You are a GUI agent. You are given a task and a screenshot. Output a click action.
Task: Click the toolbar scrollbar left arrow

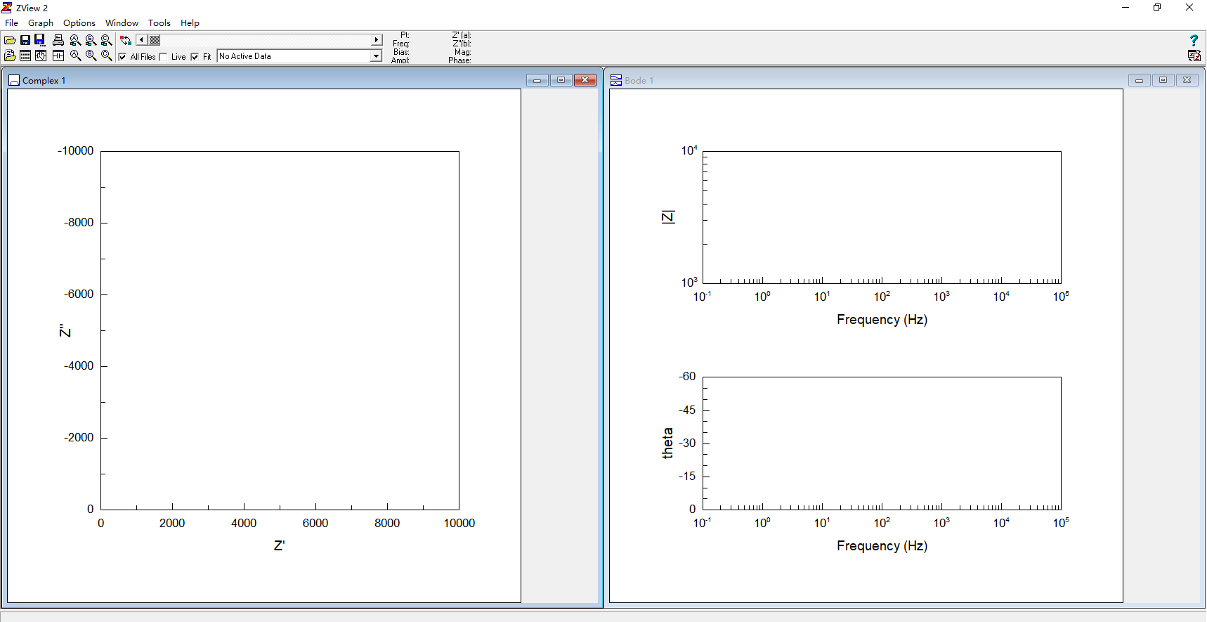pyautogui.click(x=141, y=40)
